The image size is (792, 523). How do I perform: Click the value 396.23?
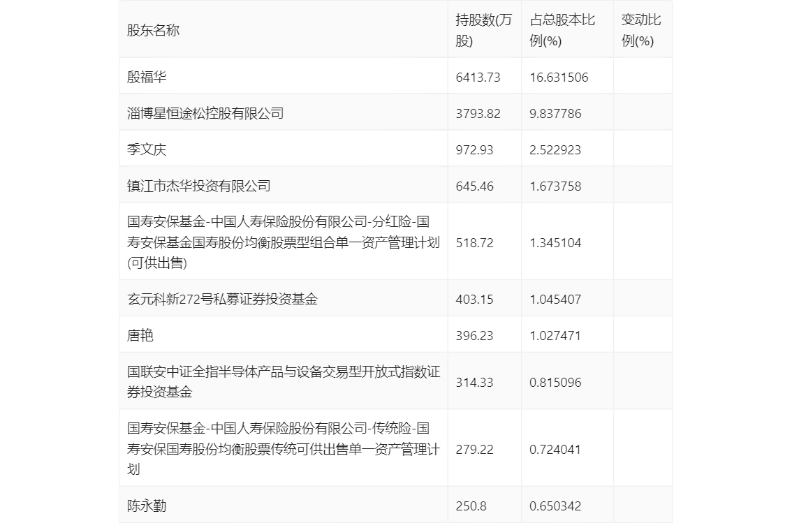(474, 336)
